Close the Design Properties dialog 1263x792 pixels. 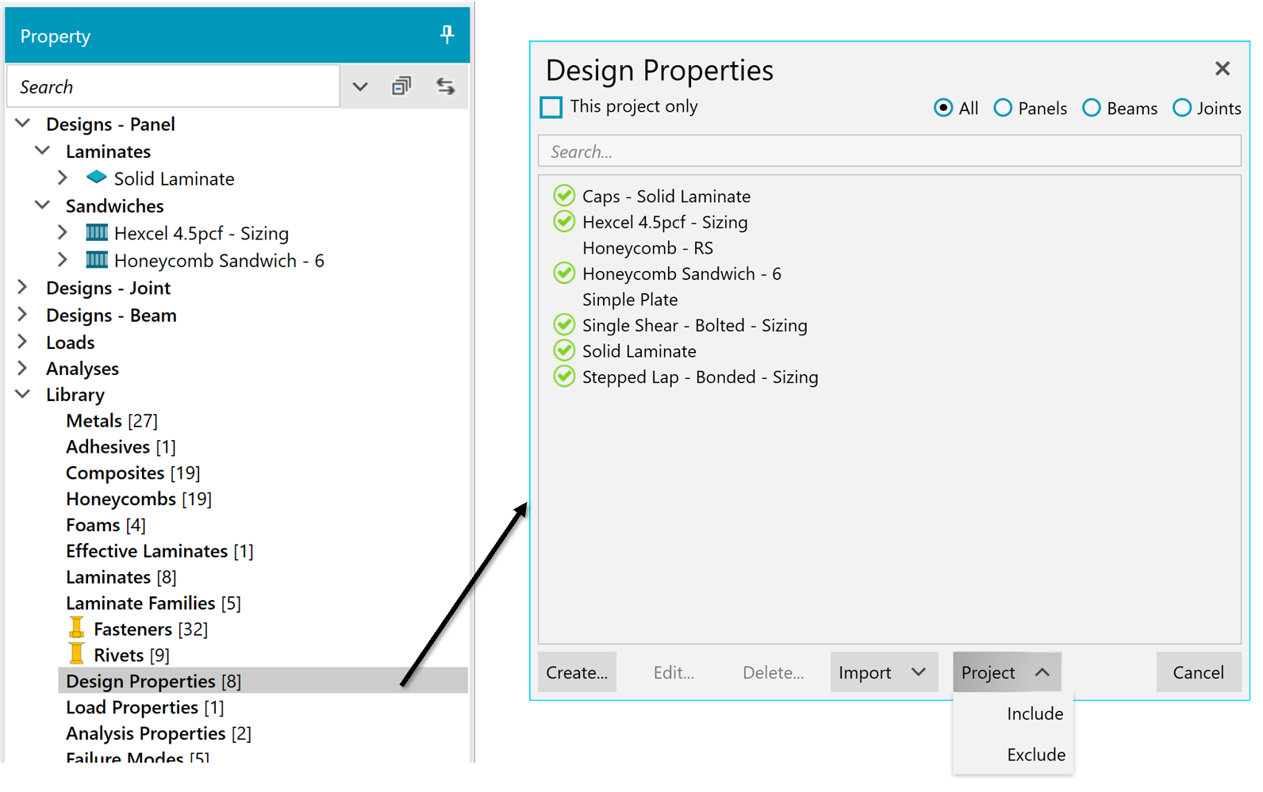point(1223,69)
